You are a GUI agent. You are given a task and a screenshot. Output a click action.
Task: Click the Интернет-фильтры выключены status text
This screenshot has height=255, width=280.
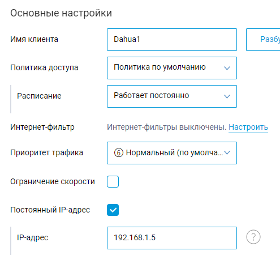(167, 127)
